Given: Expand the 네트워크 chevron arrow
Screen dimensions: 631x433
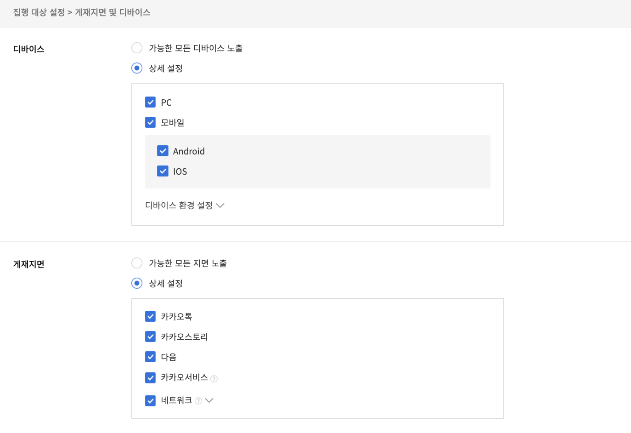Looking at the screenshot, I should (x=209, y=400).
